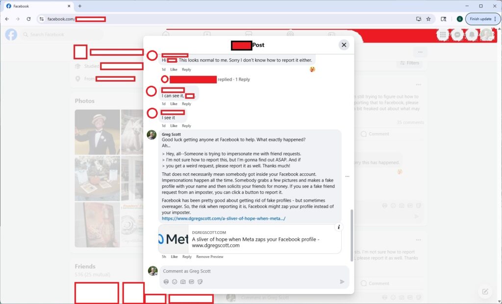The width and height of the screenshot is (502, 304).
Task: Like Greg Scott's comment about imposters
Action: pyautogui.click(x=175, y=256)
